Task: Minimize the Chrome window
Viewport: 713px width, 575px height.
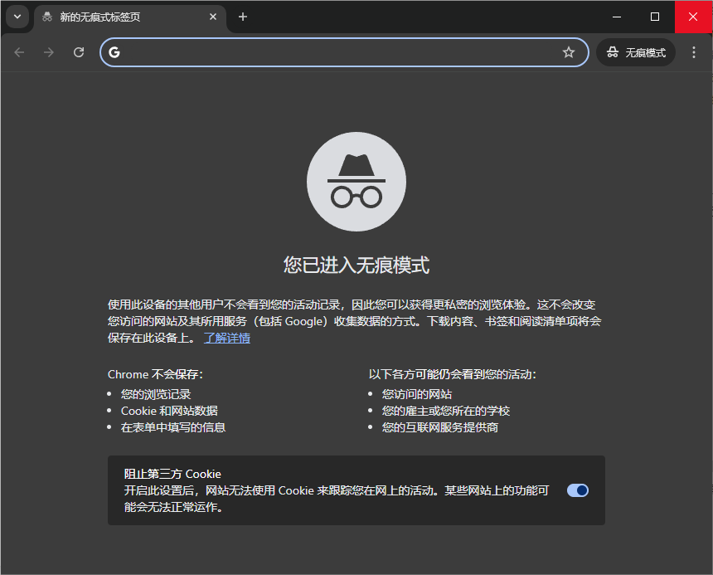Action: point(616,17)
